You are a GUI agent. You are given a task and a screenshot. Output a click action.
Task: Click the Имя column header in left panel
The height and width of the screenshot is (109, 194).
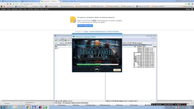coord(56,47)
